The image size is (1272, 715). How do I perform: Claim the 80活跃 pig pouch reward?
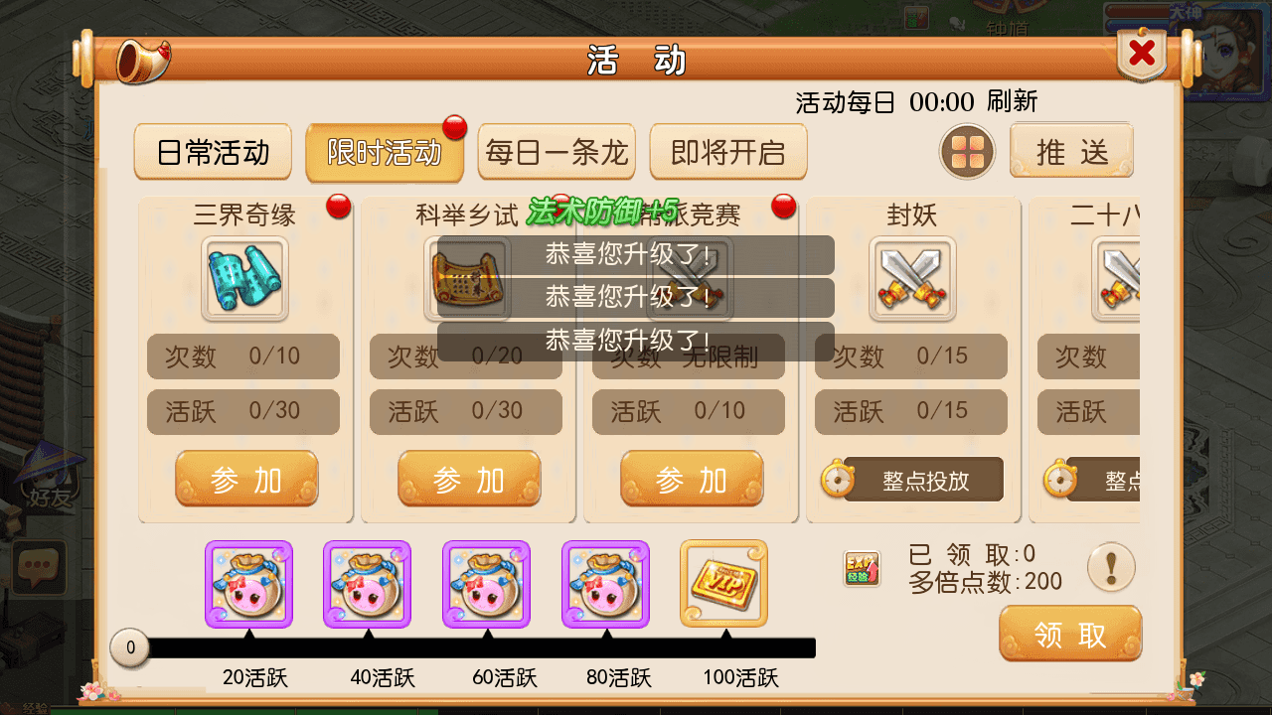606,584
